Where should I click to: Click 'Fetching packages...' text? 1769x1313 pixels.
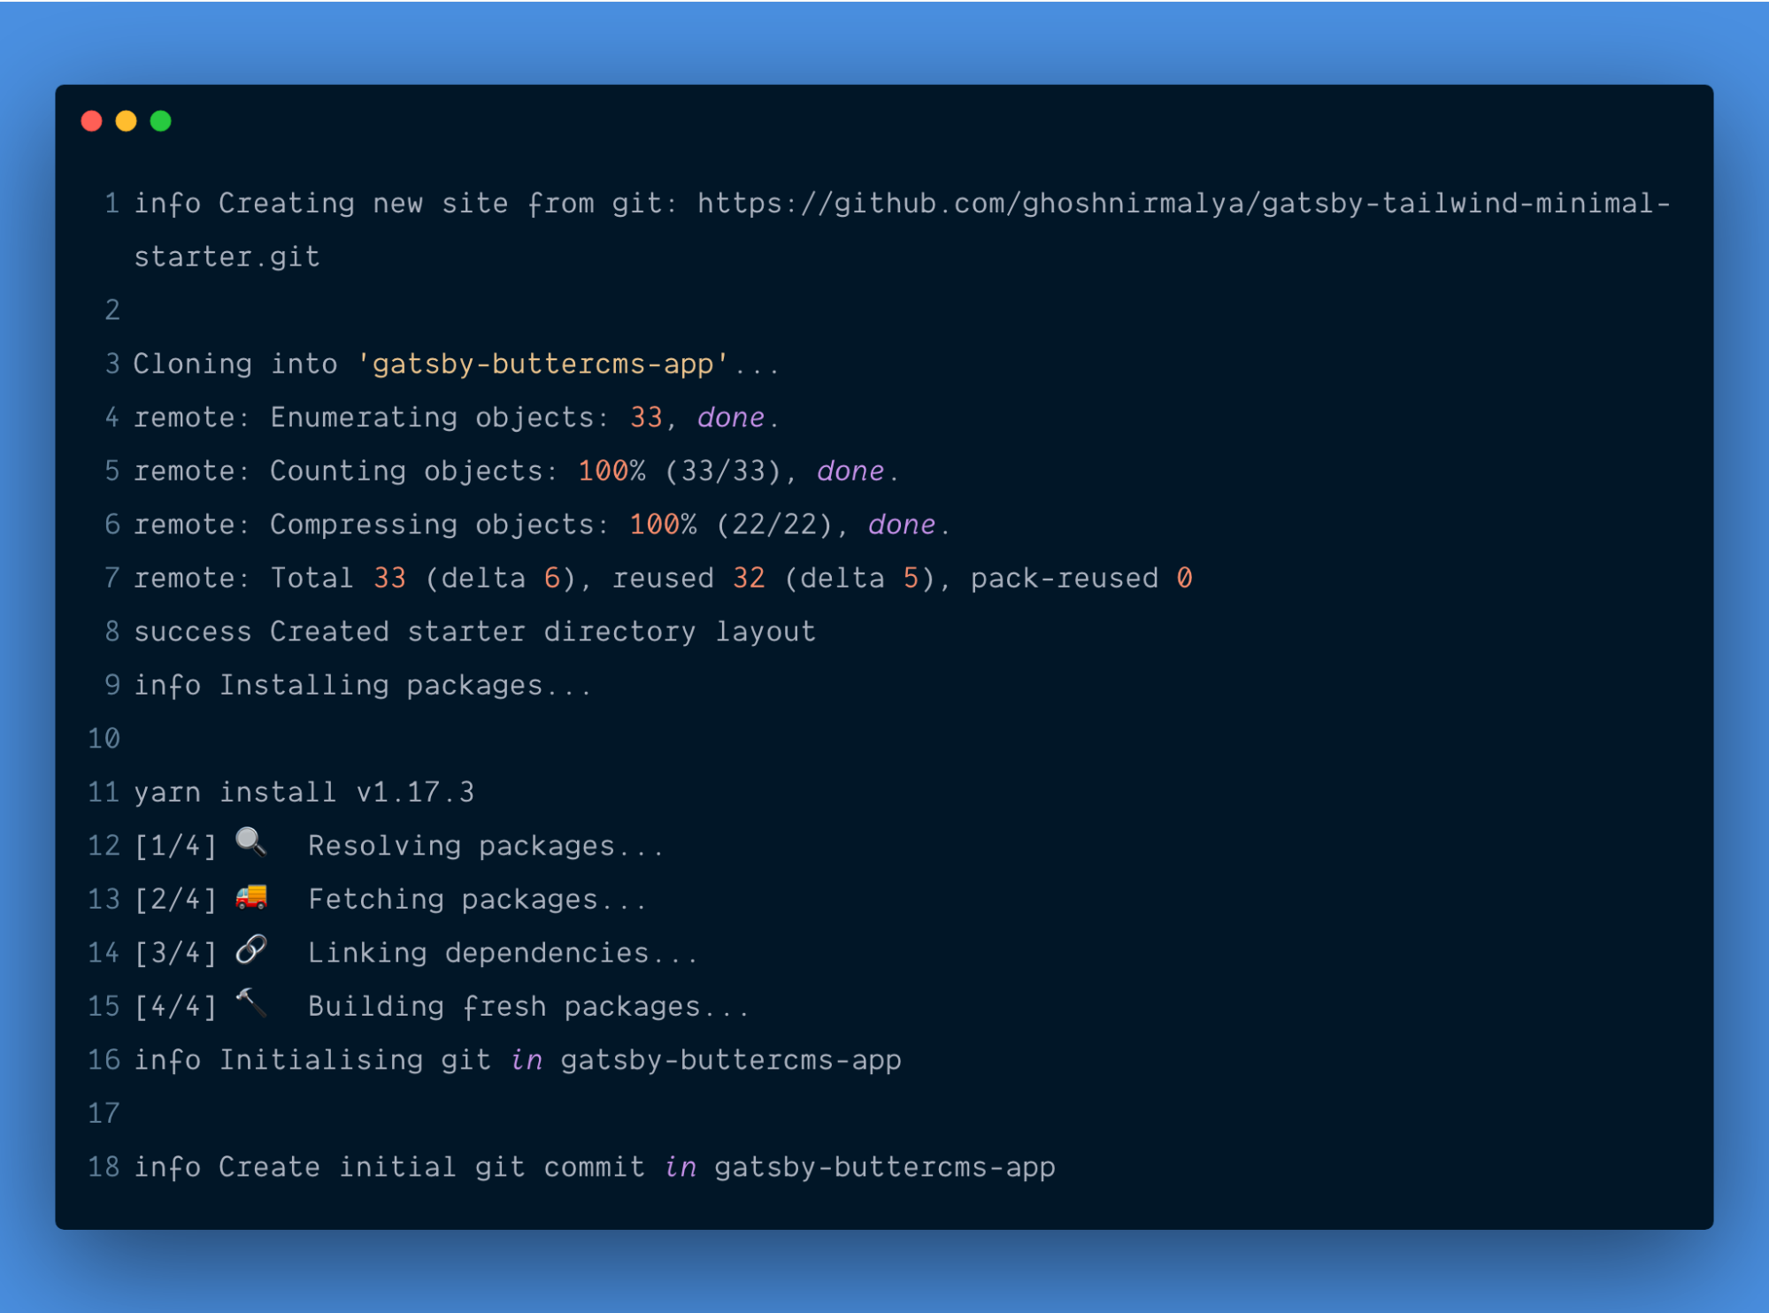(478, 900)
